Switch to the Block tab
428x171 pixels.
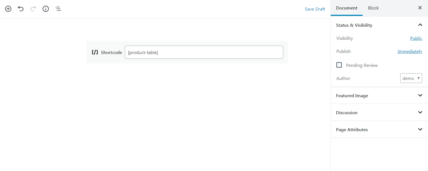[x=373, y=8]
